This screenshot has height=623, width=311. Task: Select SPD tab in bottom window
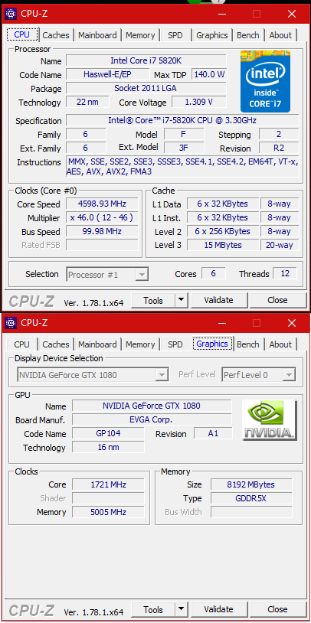click(x=175, y=344)
